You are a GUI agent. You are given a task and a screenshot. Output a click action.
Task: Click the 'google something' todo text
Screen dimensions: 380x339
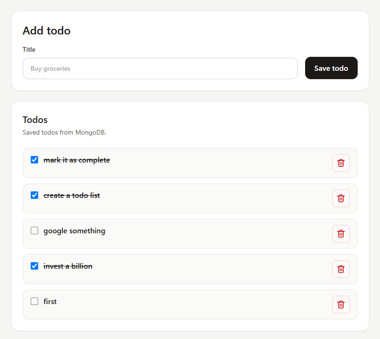pyautogui.click(x=74, y=231)
